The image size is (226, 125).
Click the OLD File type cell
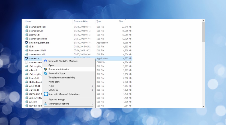click(x=101, y=62)
